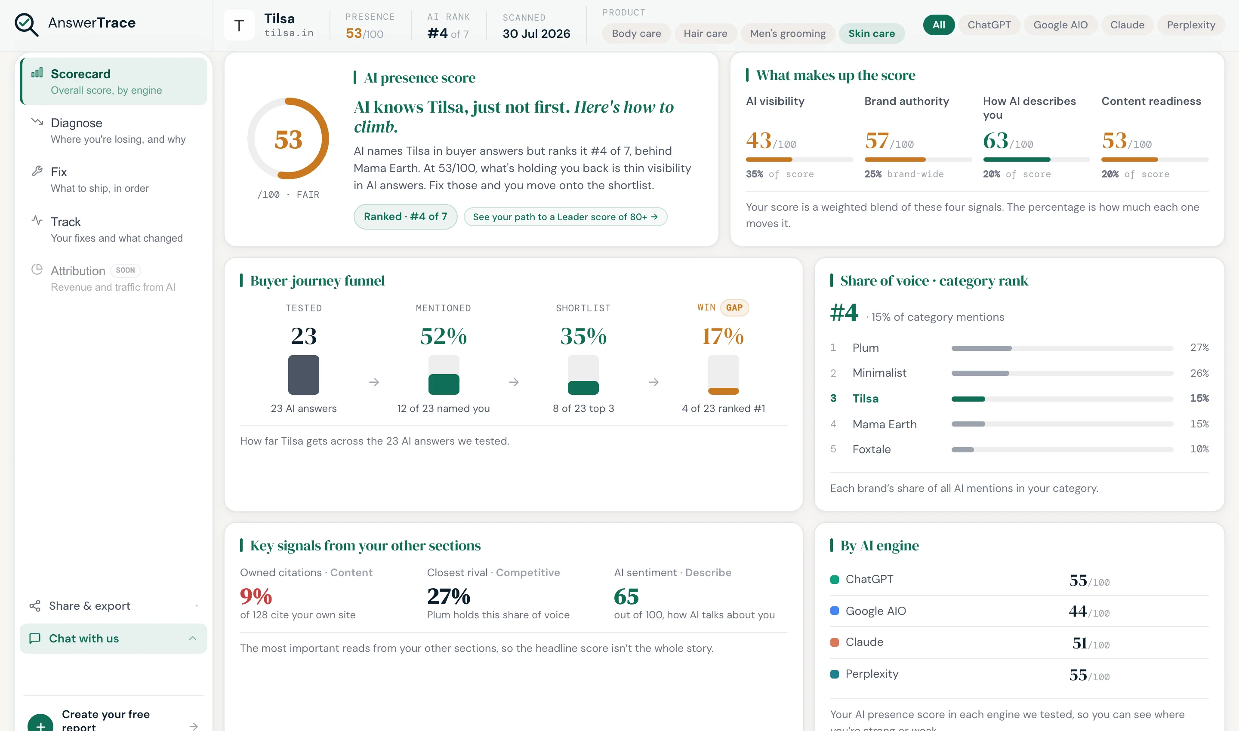Filter by the ChatGPT engine pill
The height and width of the screenshot is (731, 1239).
pyautogui.click(x=989, y=25)
